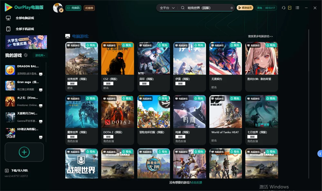322x191 pixels.
Task: Open the 大学生专属优惠 banner
Action: pos(26,42)
